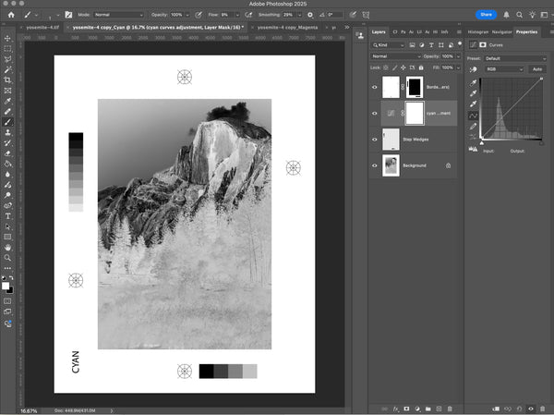Select the Magic Wand tool
Viewport: 554px width, 415px height.
click(7, 69)
